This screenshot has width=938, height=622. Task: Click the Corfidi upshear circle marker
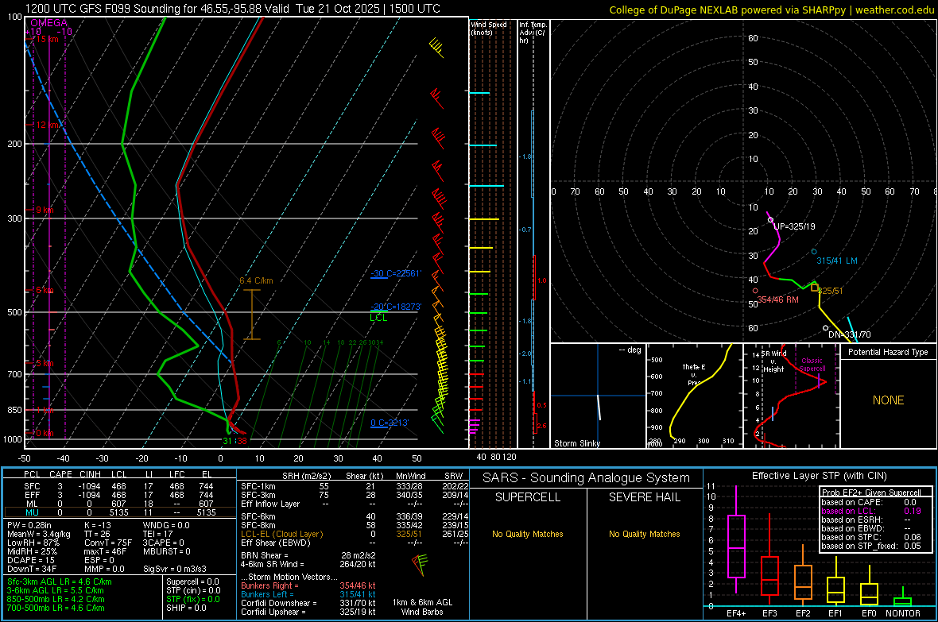(770, 220)
